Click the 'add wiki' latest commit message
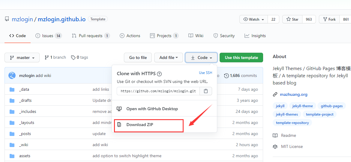351x162 pixels. tap(43, 75)
